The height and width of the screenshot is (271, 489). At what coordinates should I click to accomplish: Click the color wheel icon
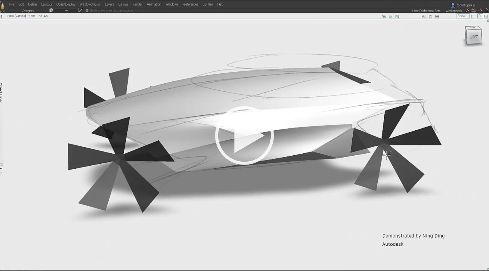[x=51, y=10]
